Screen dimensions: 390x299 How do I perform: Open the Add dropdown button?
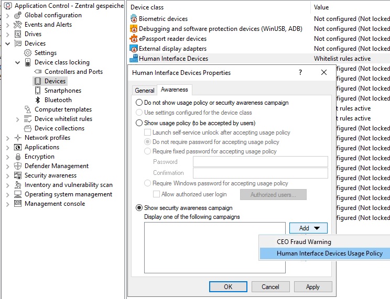[x=308, y=228]
